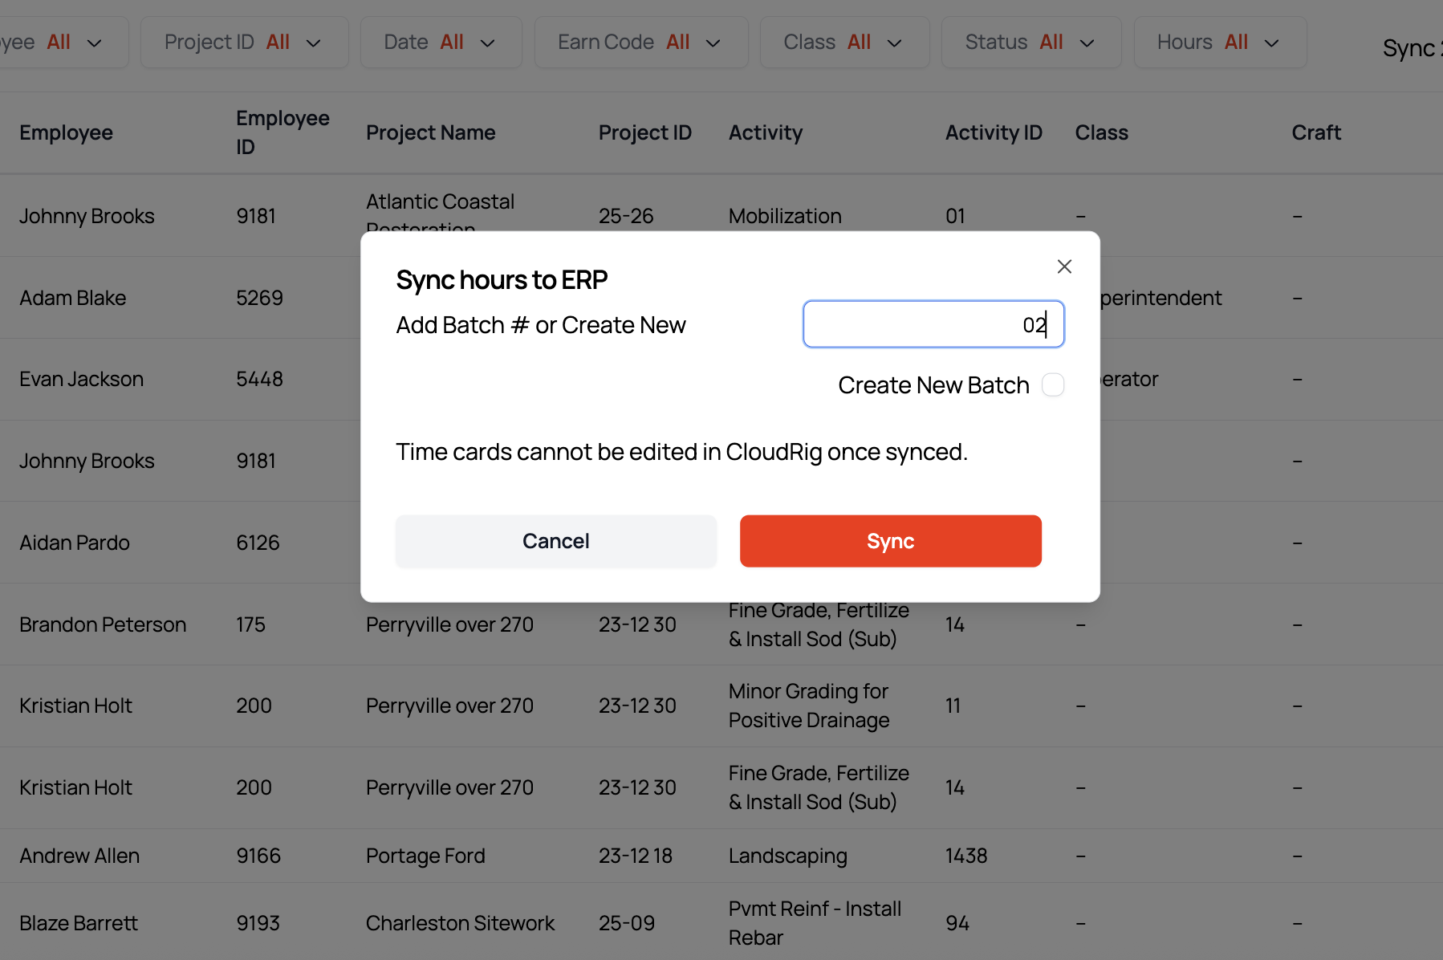Open the Status filter dropdown
Viewport: 1443px width, 960px height.
[1031, 42]
